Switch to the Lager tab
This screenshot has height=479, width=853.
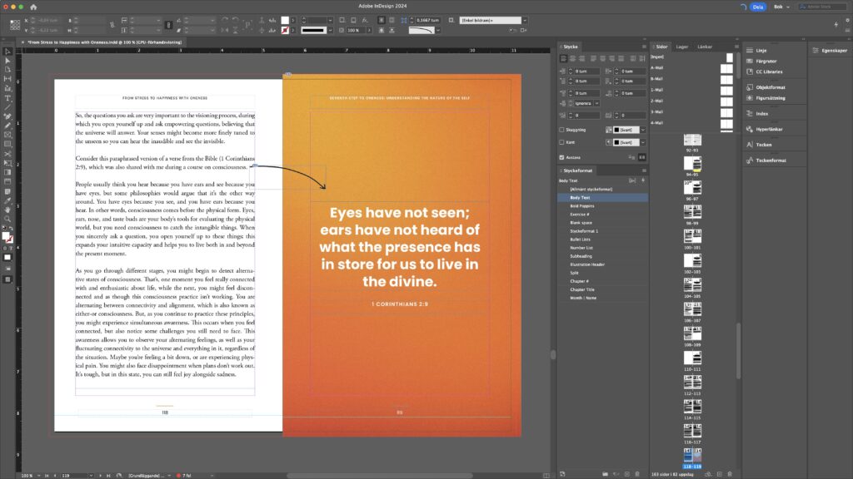point(681,47)
